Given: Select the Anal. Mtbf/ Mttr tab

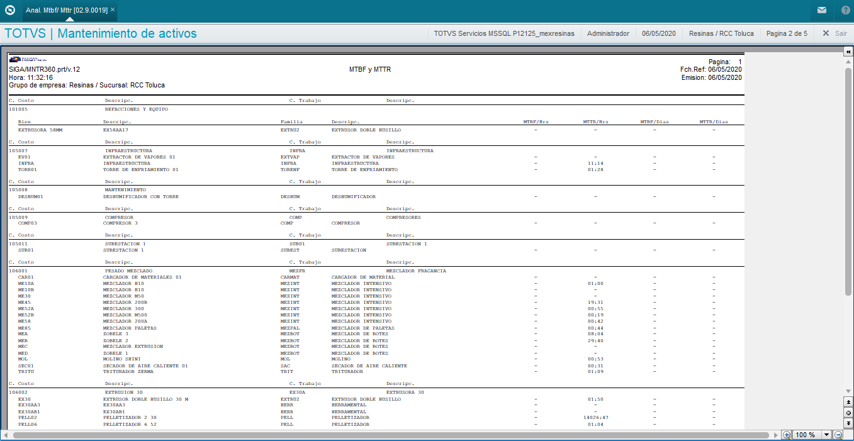Looking at the screenshot, I should 66,10.
